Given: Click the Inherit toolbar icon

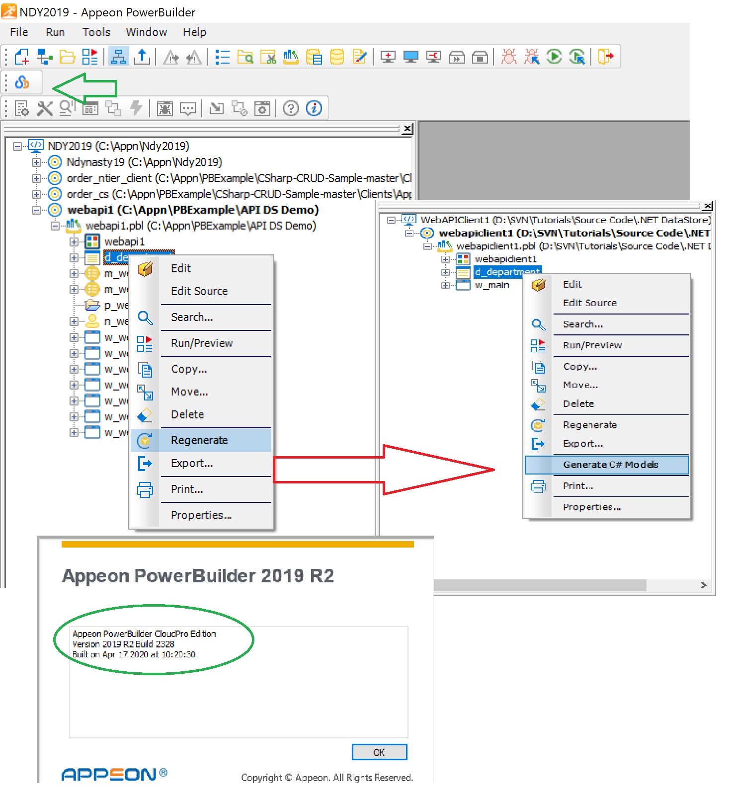Looking at the screenshot, I should click(45, 57).
